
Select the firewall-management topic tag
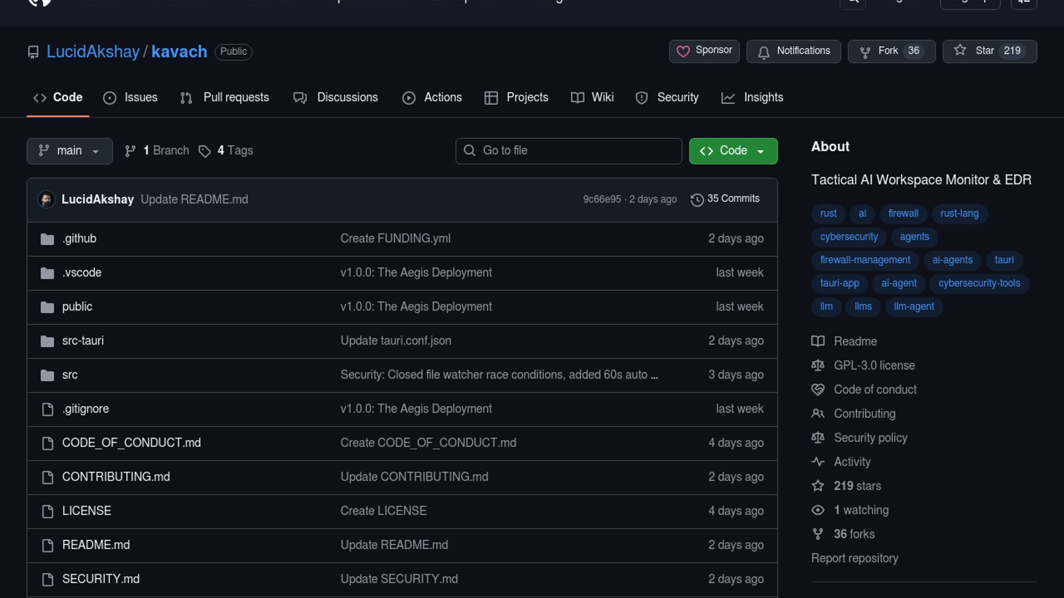[x=864, y=260]
